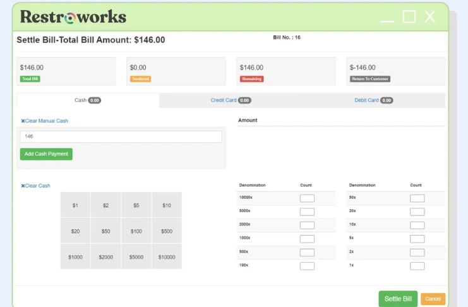Tap the $5 denomination key

pyautogui.click(x=136, y=205)
